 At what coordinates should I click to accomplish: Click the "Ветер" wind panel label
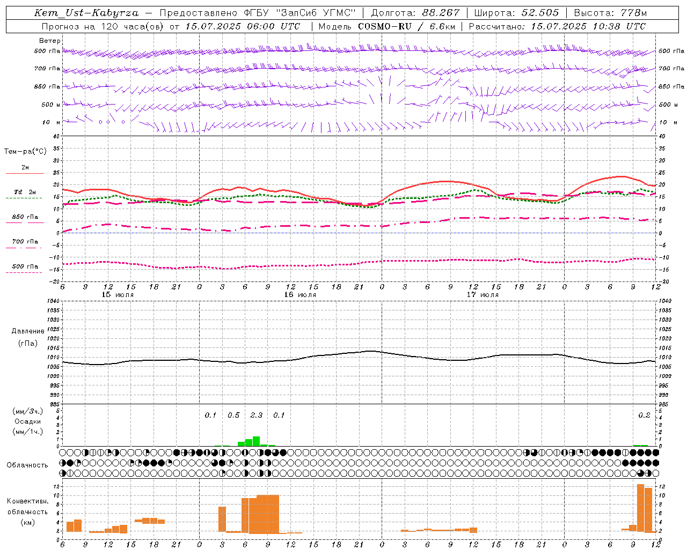pyautogui.click(x=50, y=41)
